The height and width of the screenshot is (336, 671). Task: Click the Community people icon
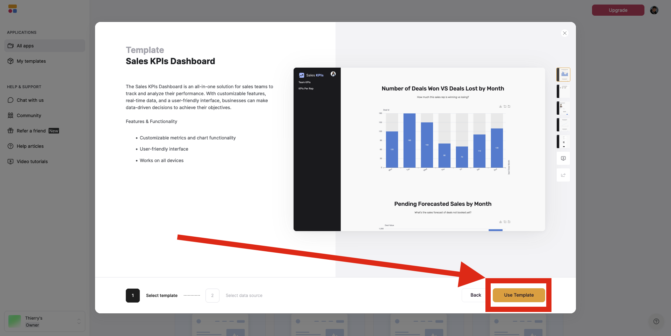tap(10, 115)
